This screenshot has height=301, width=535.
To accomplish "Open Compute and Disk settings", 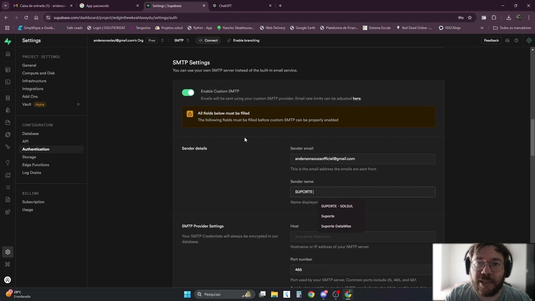I will click(38, 73).
